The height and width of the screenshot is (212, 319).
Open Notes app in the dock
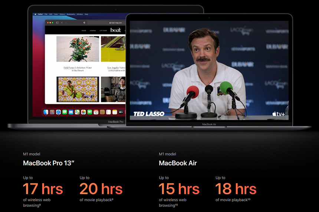coord(115,112)
